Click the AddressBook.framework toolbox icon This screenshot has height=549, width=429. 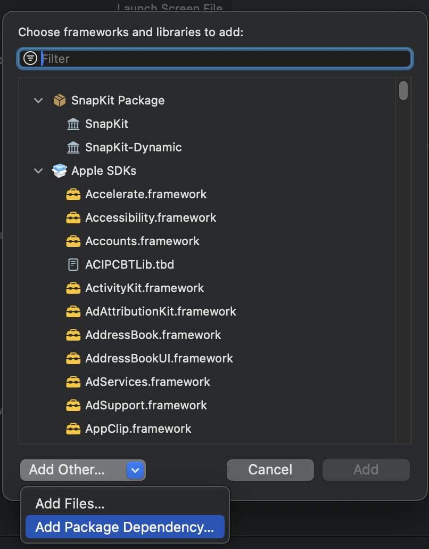pyautogui.click(x=73, y=335)
